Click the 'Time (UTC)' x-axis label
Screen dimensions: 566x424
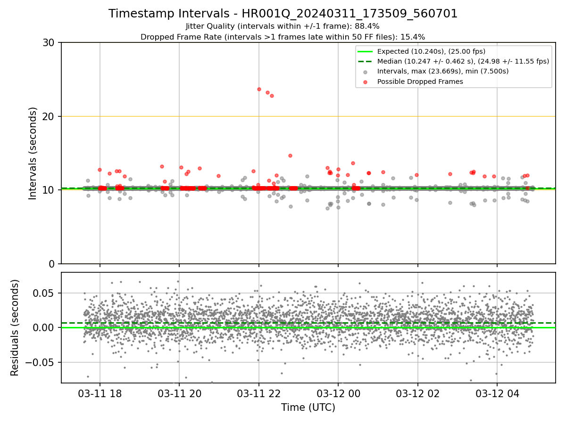(308, 408)
